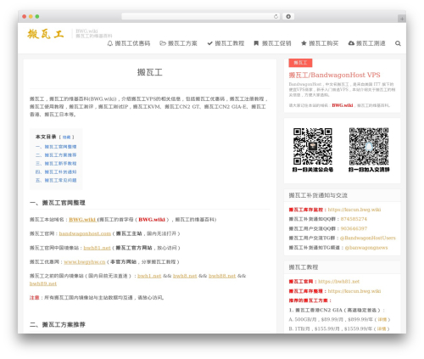Screen dimensions: 424x359
Task: Jump to 二、搬瓦工方案推荐 in contents
Action: coord(56,155)
